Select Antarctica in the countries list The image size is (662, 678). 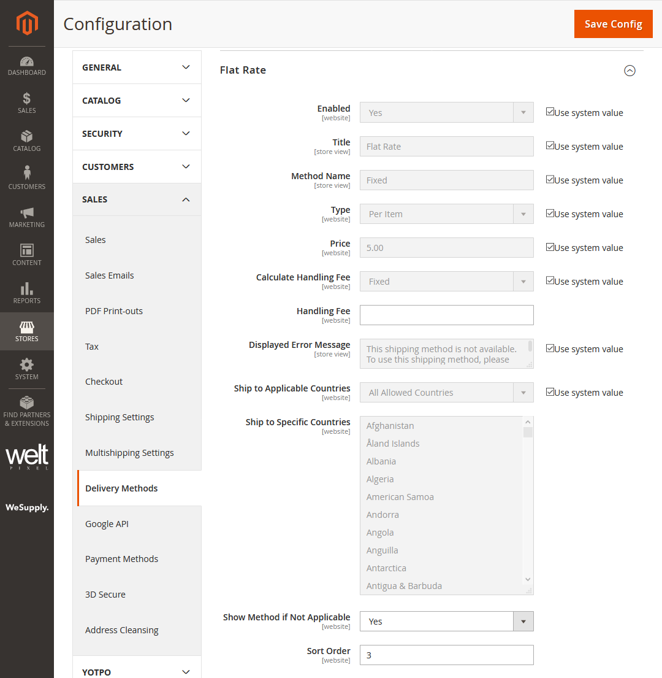[x=441, y=568]
